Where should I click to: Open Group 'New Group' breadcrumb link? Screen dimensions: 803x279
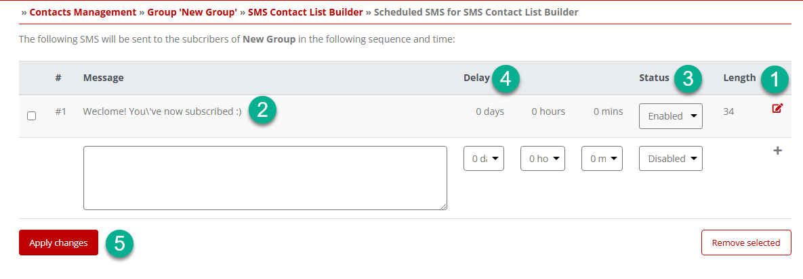[192, 12]
